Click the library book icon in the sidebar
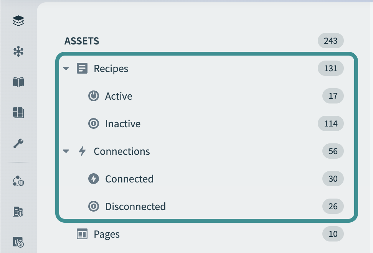The width and height of the screenshot is (373, 253). (x=18, y=82)
